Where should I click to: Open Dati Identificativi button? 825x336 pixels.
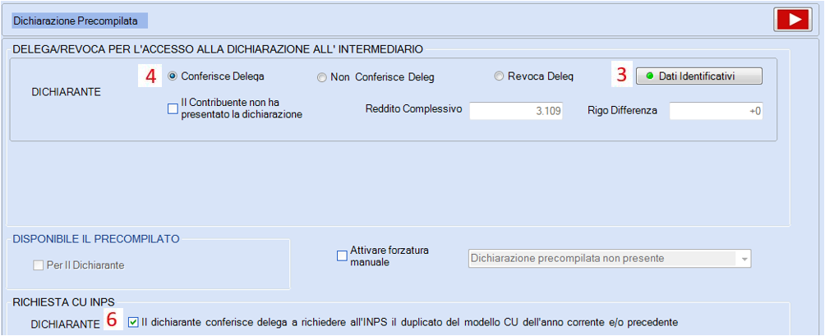698,76
